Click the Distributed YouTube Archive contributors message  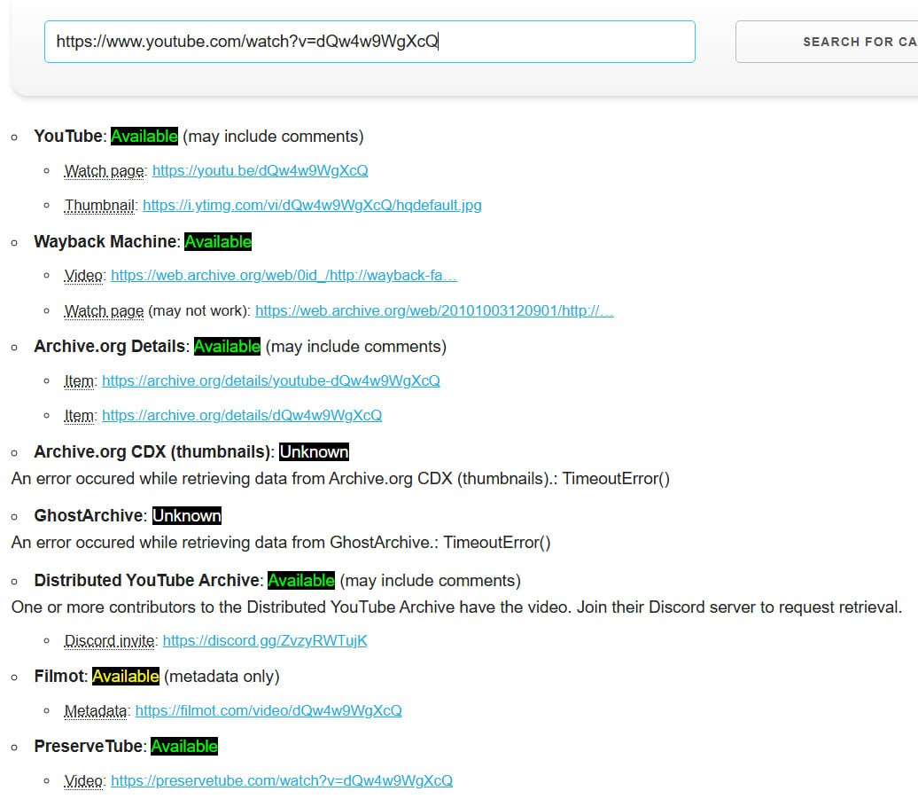(x=456, y=607)
